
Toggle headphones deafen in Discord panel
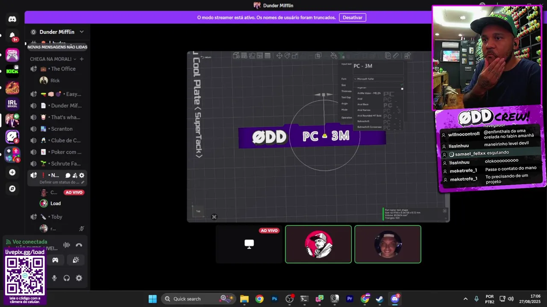click(x=67, y=278)
